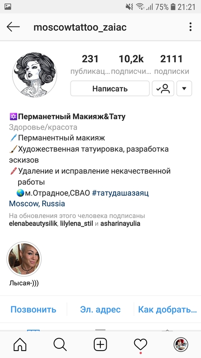The width and height of the screenshot is (201, 358).
Task: Open the three-dot options menu
Action: coord(190,27)
